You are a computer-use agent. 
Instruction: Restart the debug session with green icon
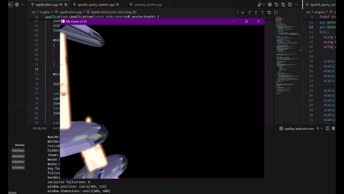pos(269,13)
